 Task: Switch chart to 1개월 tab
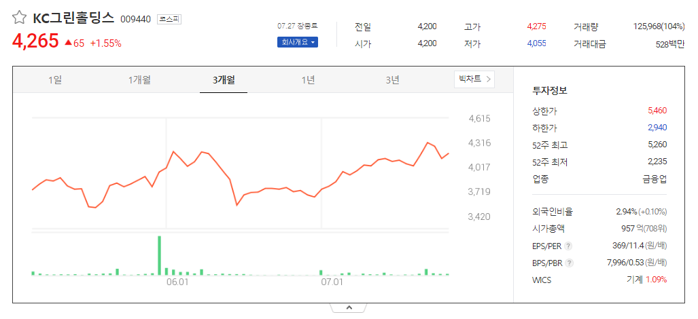[139, 80]
